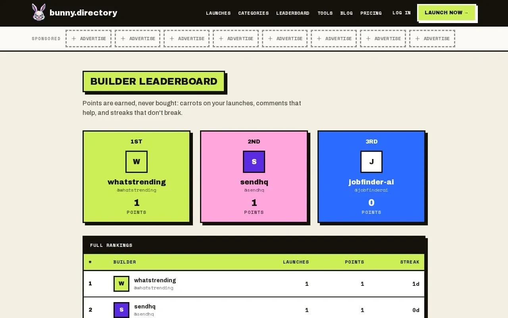508x318 pixels.
Task: Click the rank number 2 in the sendhq row
Action: click(x=90, y=310)
